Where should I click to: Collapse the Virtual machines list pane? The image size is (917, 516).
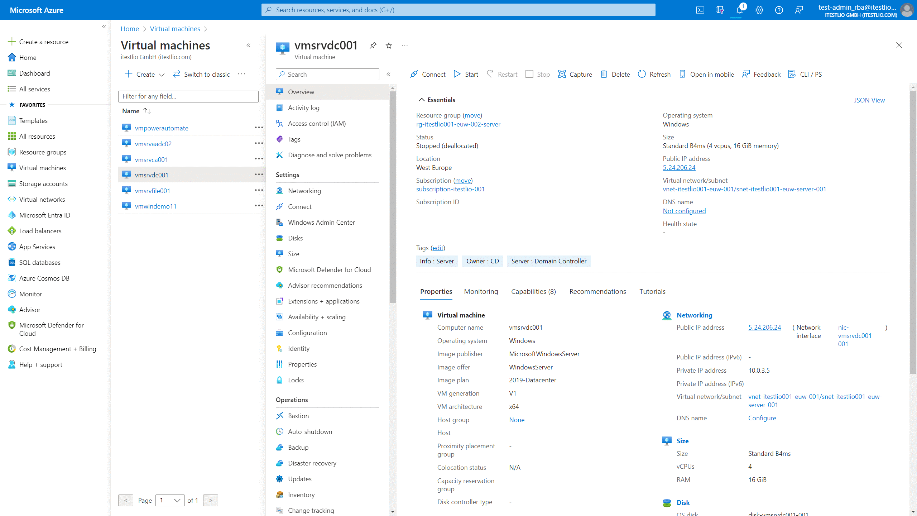(248, 45)
